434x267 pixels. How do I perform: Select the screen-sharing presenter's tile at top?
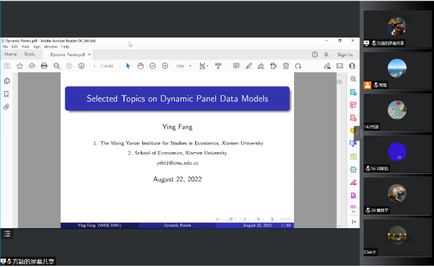point(397,29)
